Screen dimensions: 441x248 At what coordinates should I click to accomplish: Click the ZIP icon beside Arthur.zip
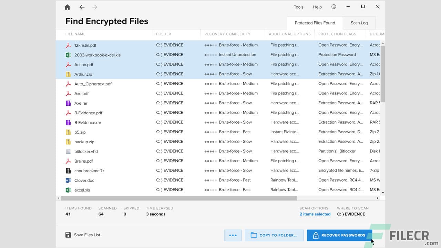click(x=69, y=74)
